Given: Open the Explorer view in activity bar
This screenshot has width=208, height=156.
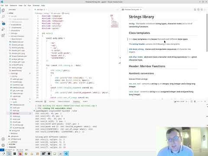Looking at the screenshot, I should [x=3, y=10].
